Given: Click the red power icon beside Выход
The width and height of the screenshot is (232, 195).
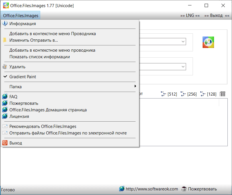Looking at the screenshot, I should (x=5, y=143).
